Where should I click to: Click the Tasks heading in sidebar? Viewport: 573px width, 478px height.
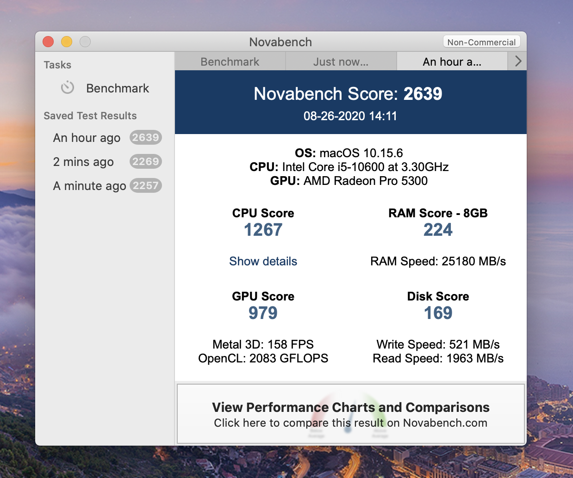[x=57, y=65]
